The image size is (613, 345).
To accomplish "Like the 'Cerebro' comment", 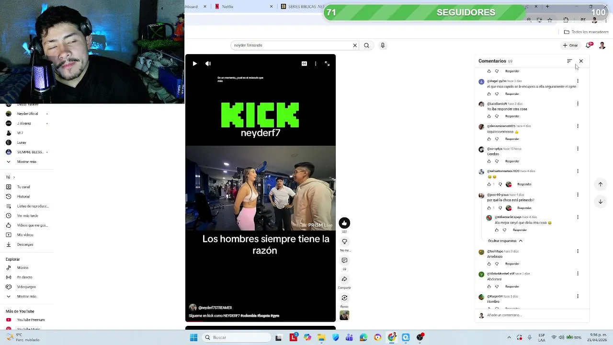I will [x=489, y=161].
